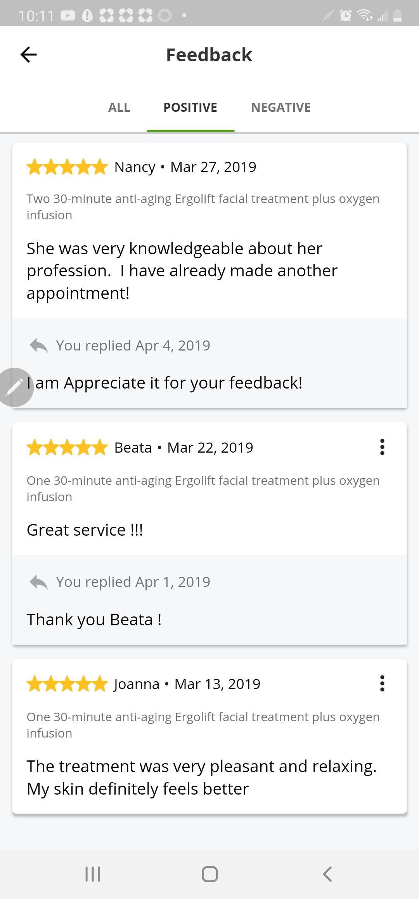Tap the alarm icon in status bar

coord(345,16)
